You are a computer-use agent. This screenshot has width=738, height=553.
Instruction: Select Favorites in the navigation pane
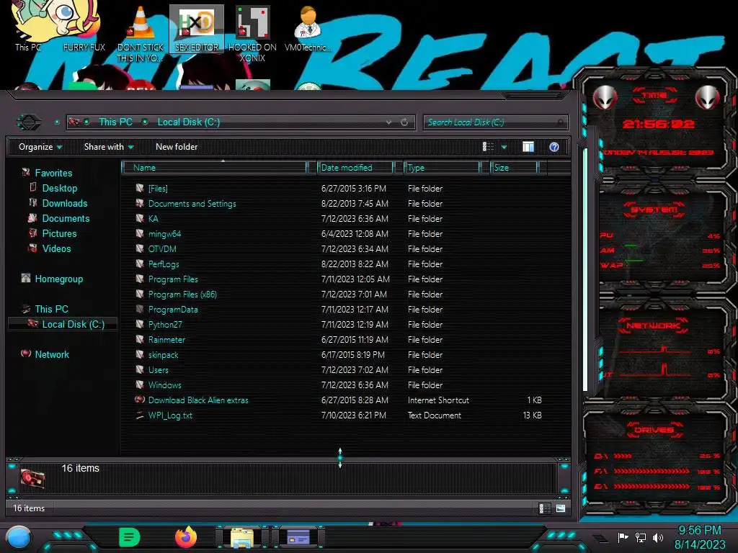(x=53, y=173)
